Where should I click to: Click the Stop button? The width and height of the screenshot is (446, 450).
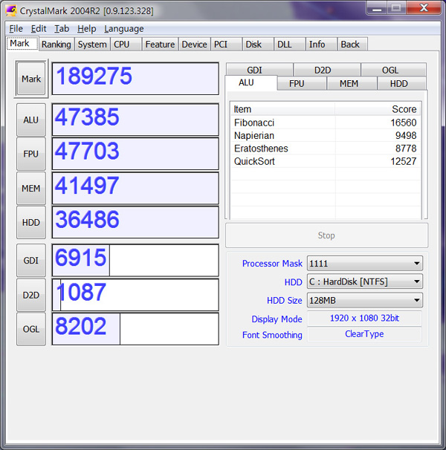(326, 235)
